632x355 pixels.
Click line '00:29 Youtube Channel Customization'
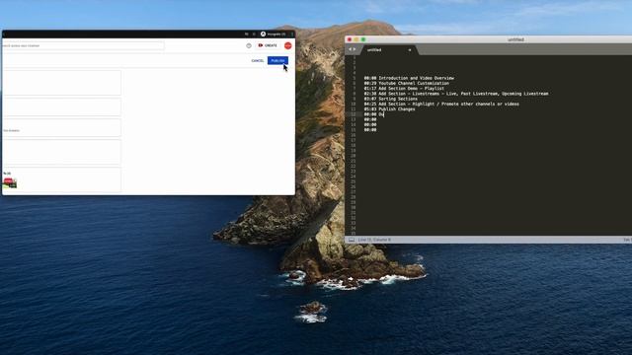point(406,83)
